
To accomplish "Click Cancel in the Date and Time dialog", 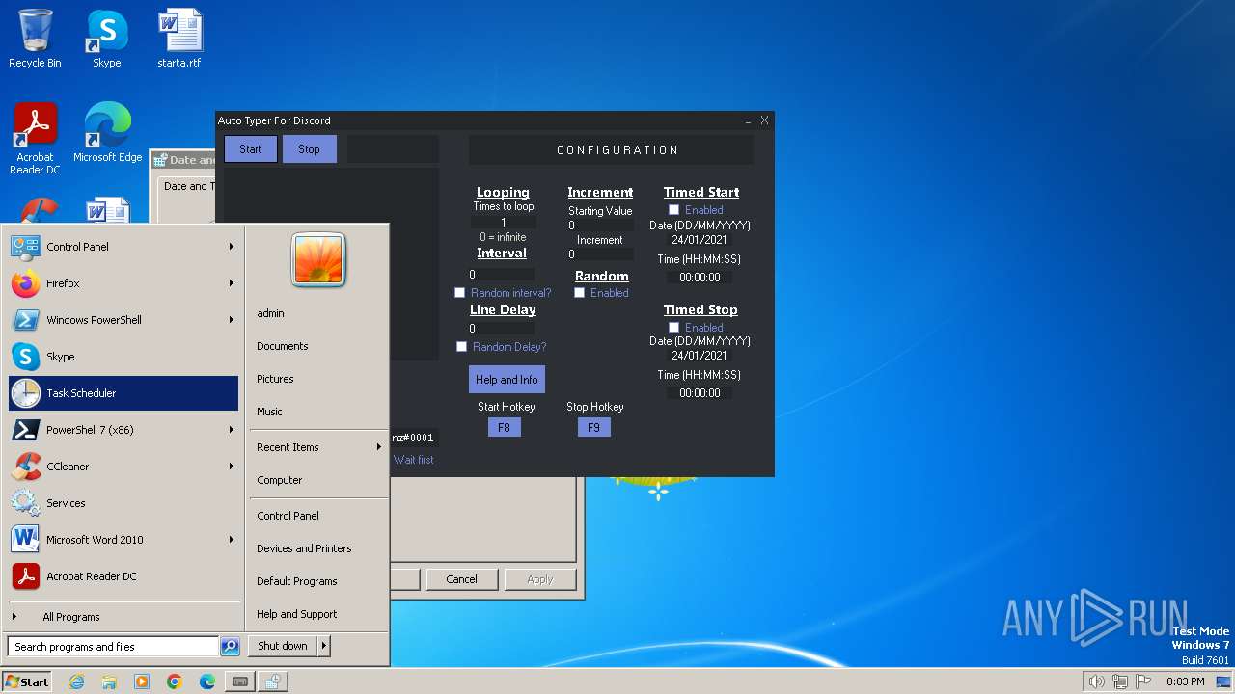I will (x=461, y=579).
